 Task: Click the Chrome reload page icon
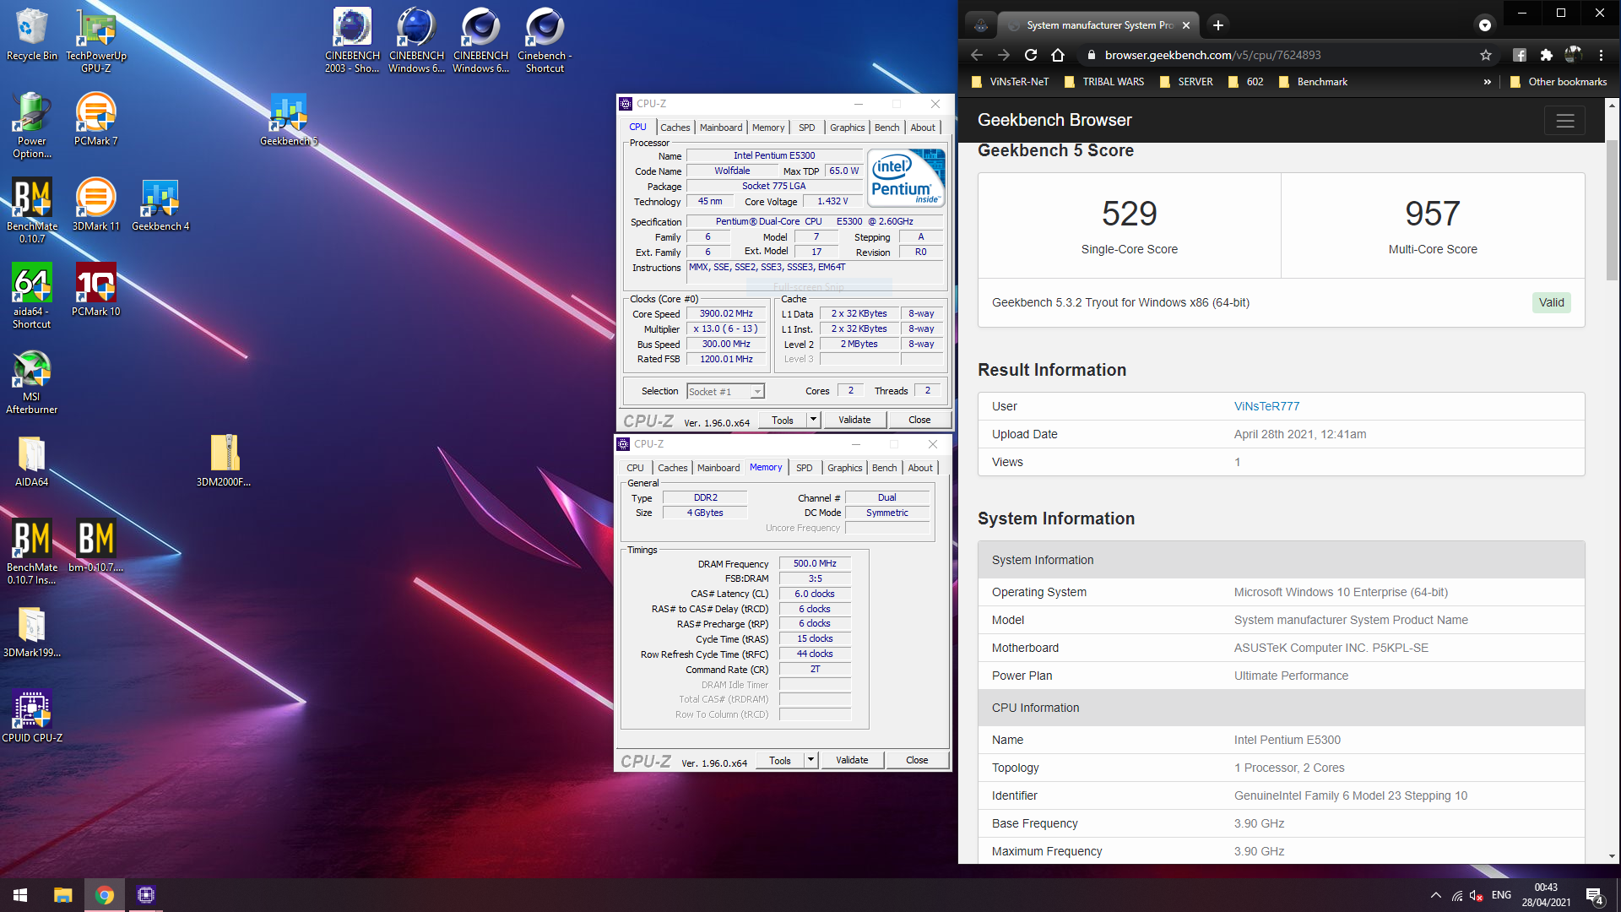point(1031,55)
